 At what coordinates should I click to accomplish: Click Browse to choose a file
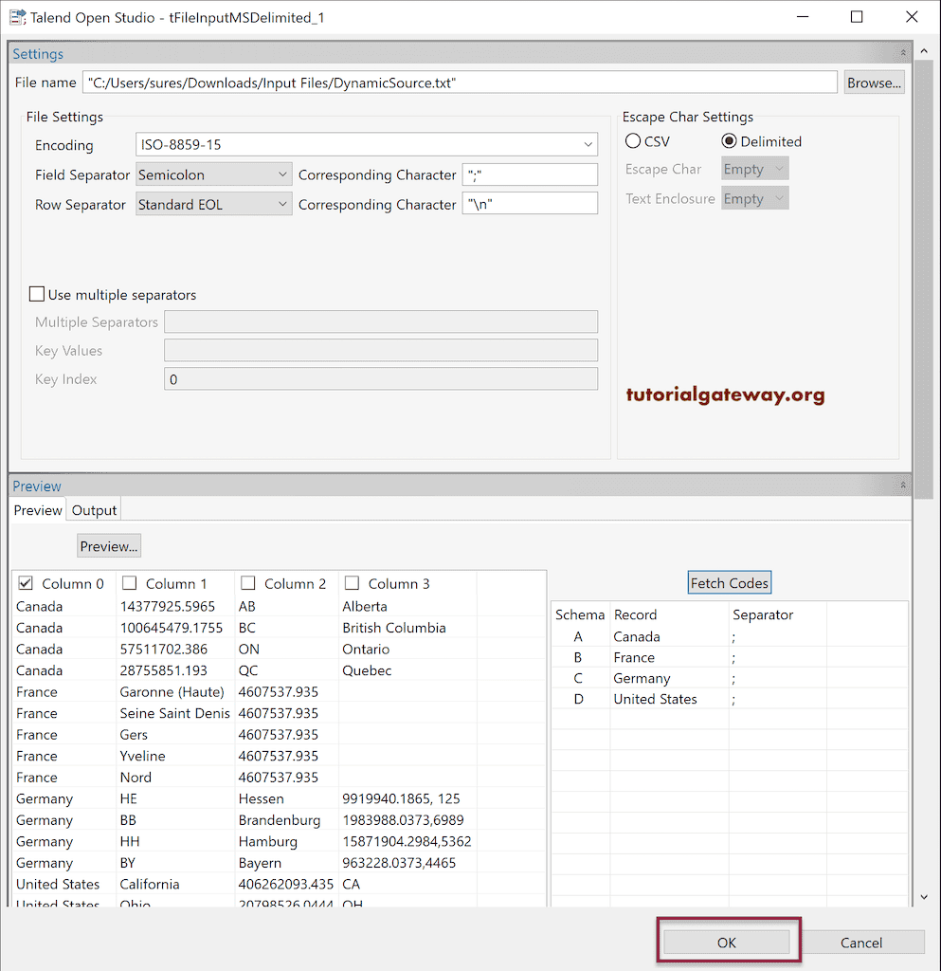[873, 82]
